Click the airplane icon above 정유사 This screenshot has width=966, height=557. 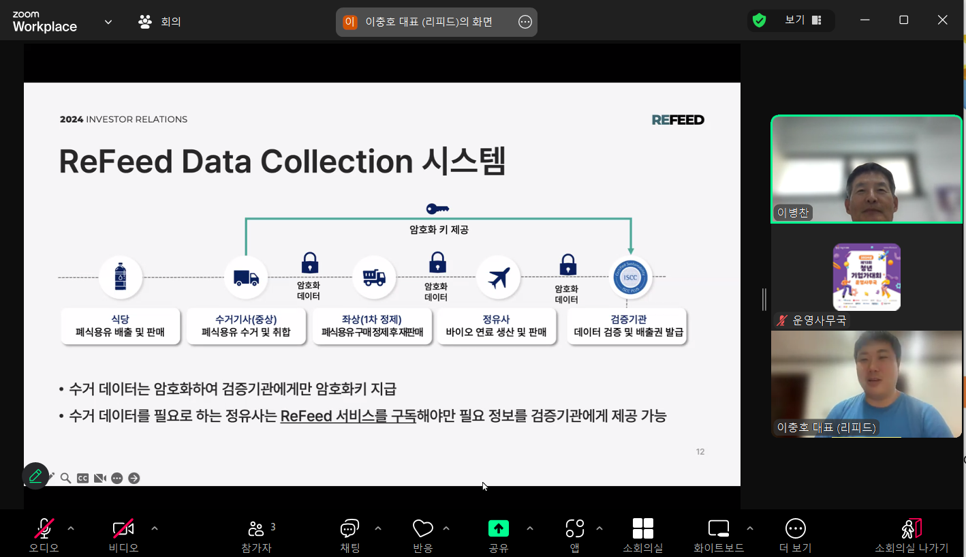[x=499, y=277]
